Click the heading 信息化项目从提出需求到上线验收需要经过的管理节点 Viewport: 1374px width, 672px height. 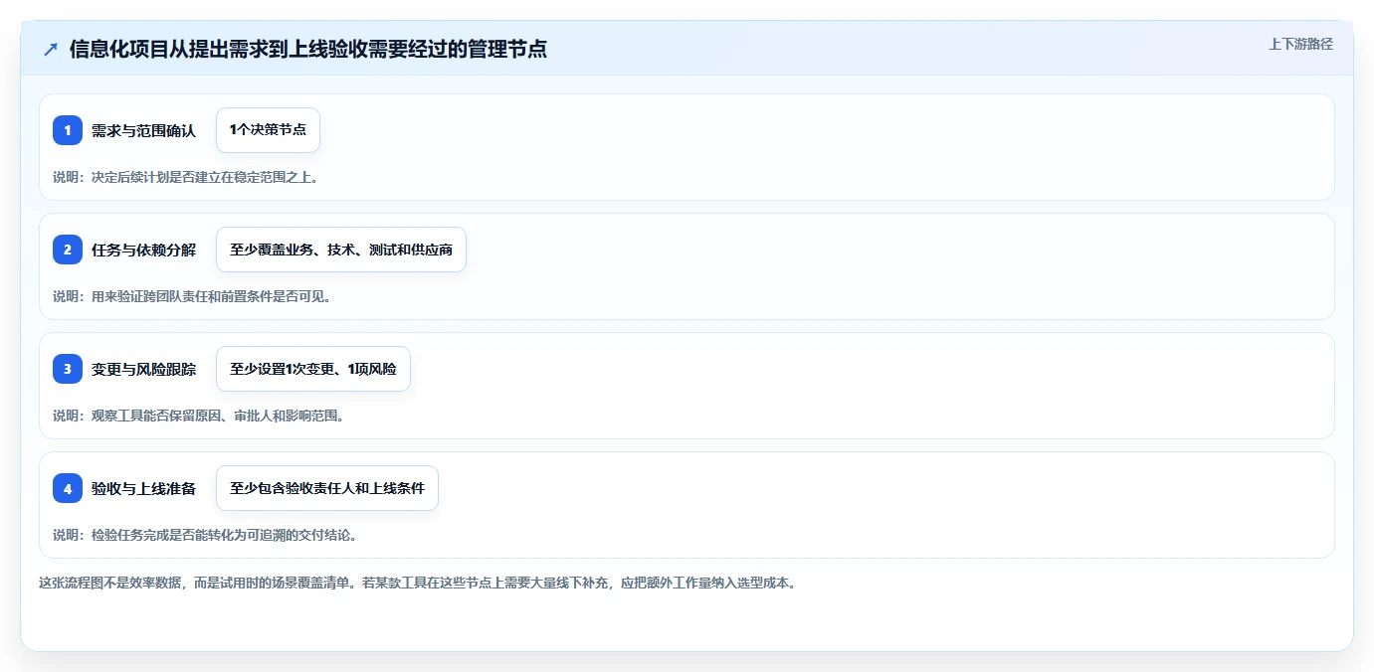(308, 49)
